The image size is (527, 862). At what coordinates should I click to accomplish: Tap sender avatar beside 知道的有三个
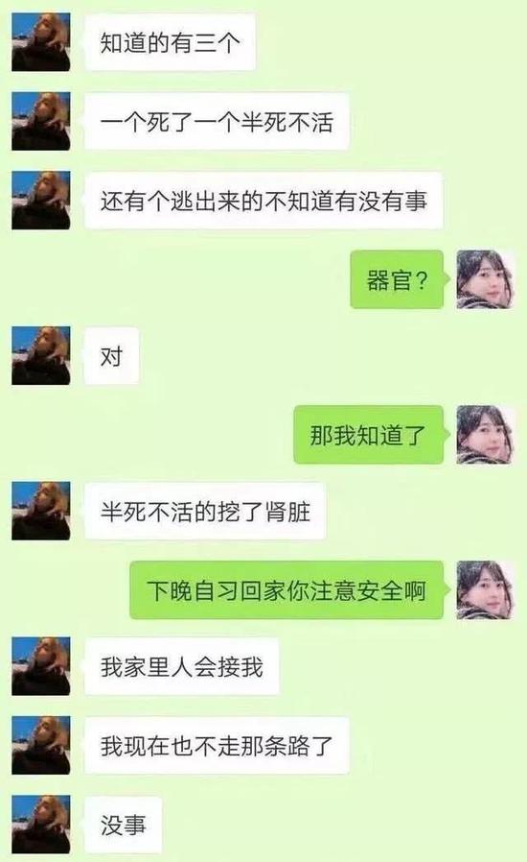point(41,42)
